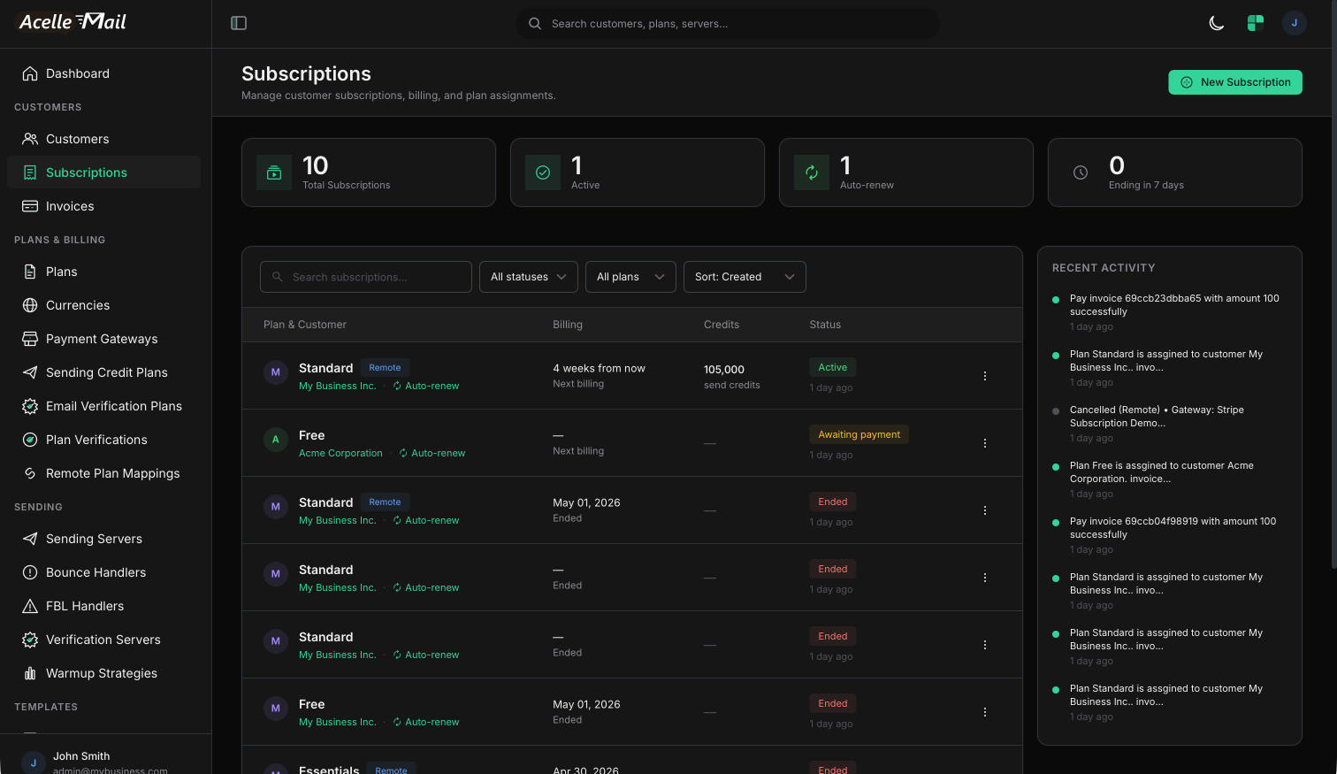Click Plan & Customer column header
Screen dimensions: 1337x774
[305, 325]
